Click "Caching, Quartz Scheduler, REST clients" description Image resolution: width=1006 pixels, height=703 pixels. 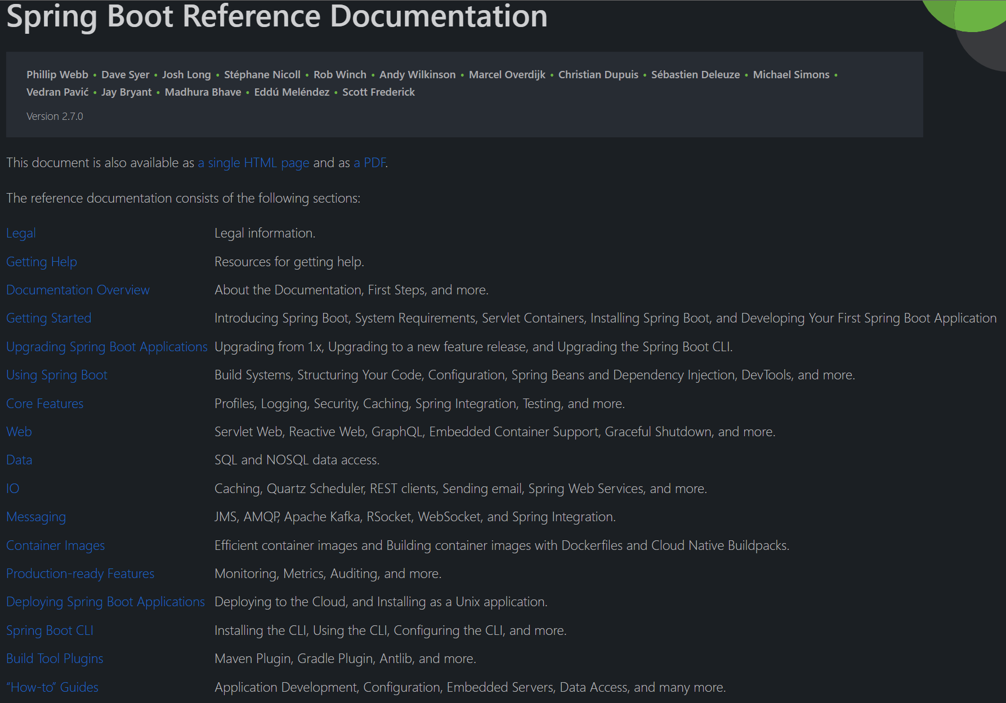460,489
